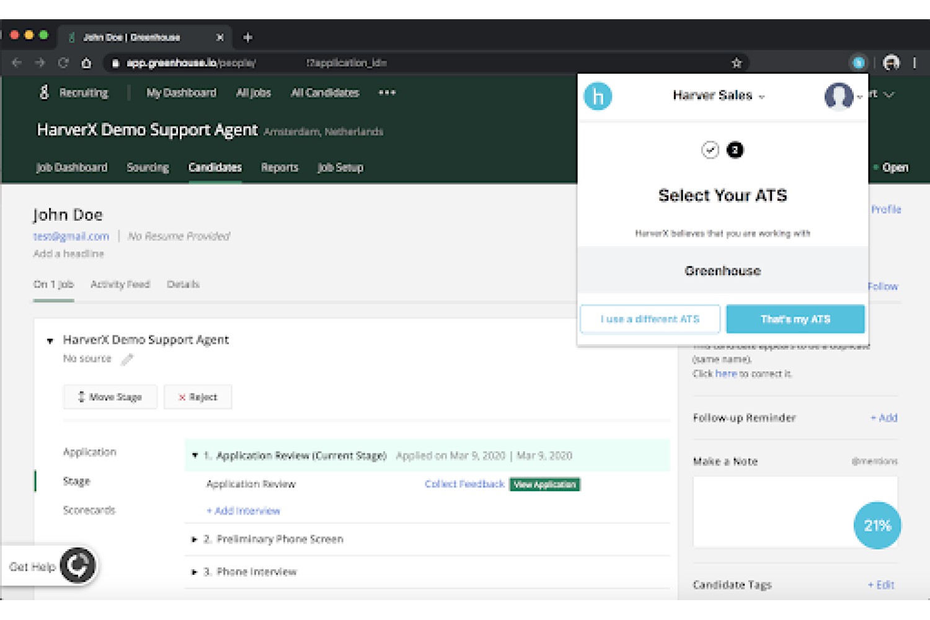930x620 pixels.
Task: Select the On 1 Job tab
Action: pos(53,285)
